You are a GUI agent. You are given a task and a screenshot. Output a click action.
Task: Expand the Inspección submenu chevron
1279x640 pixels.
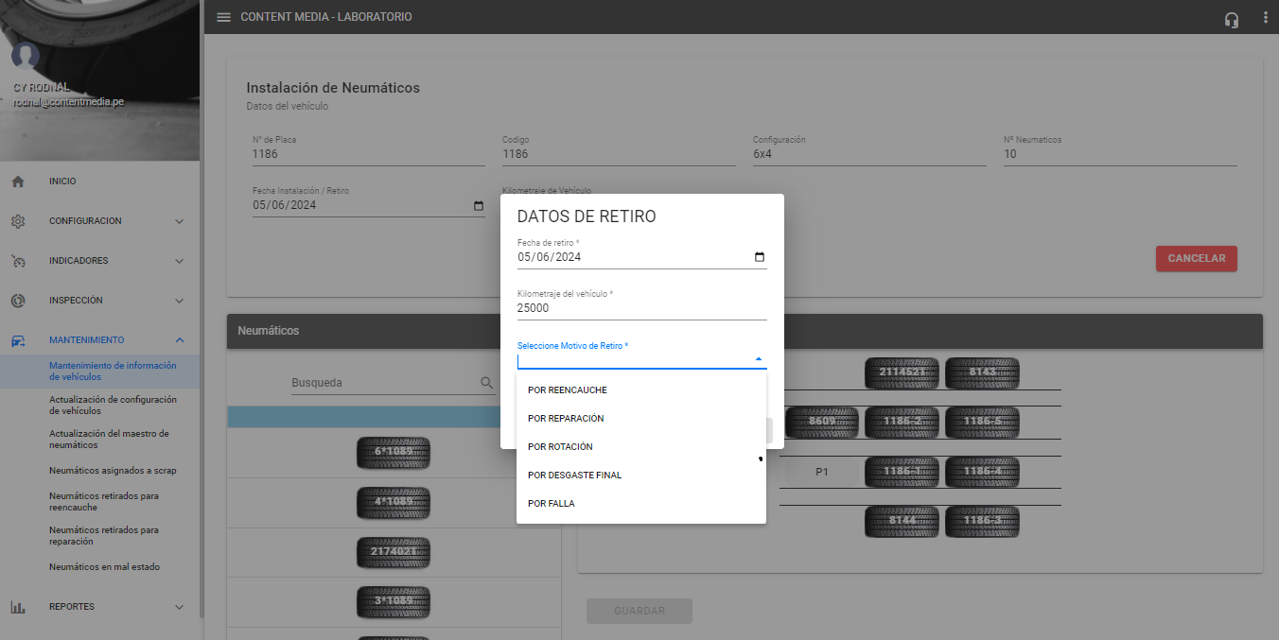180,301
